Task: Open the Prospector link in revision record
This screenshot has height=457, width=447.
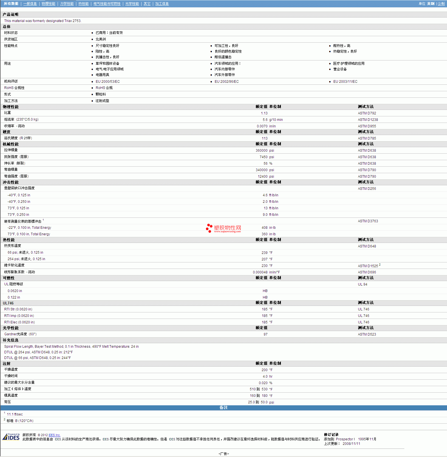Action: pos(344,439)
